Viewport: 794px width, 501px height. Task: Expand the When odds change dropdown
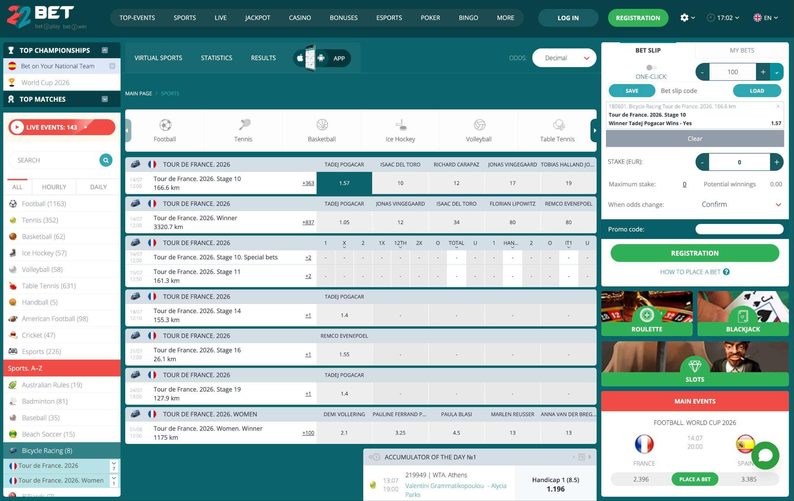pyautogui.click(x=742, y=205)
